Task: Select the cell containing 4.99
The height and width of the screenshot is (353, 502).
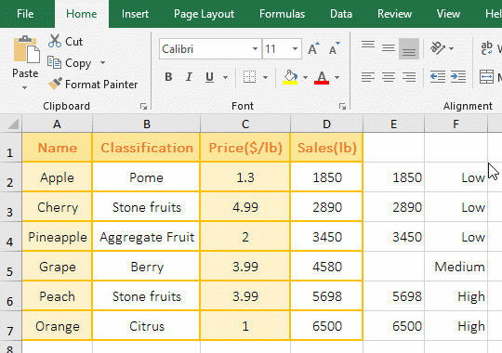Action: pos(245,207)
